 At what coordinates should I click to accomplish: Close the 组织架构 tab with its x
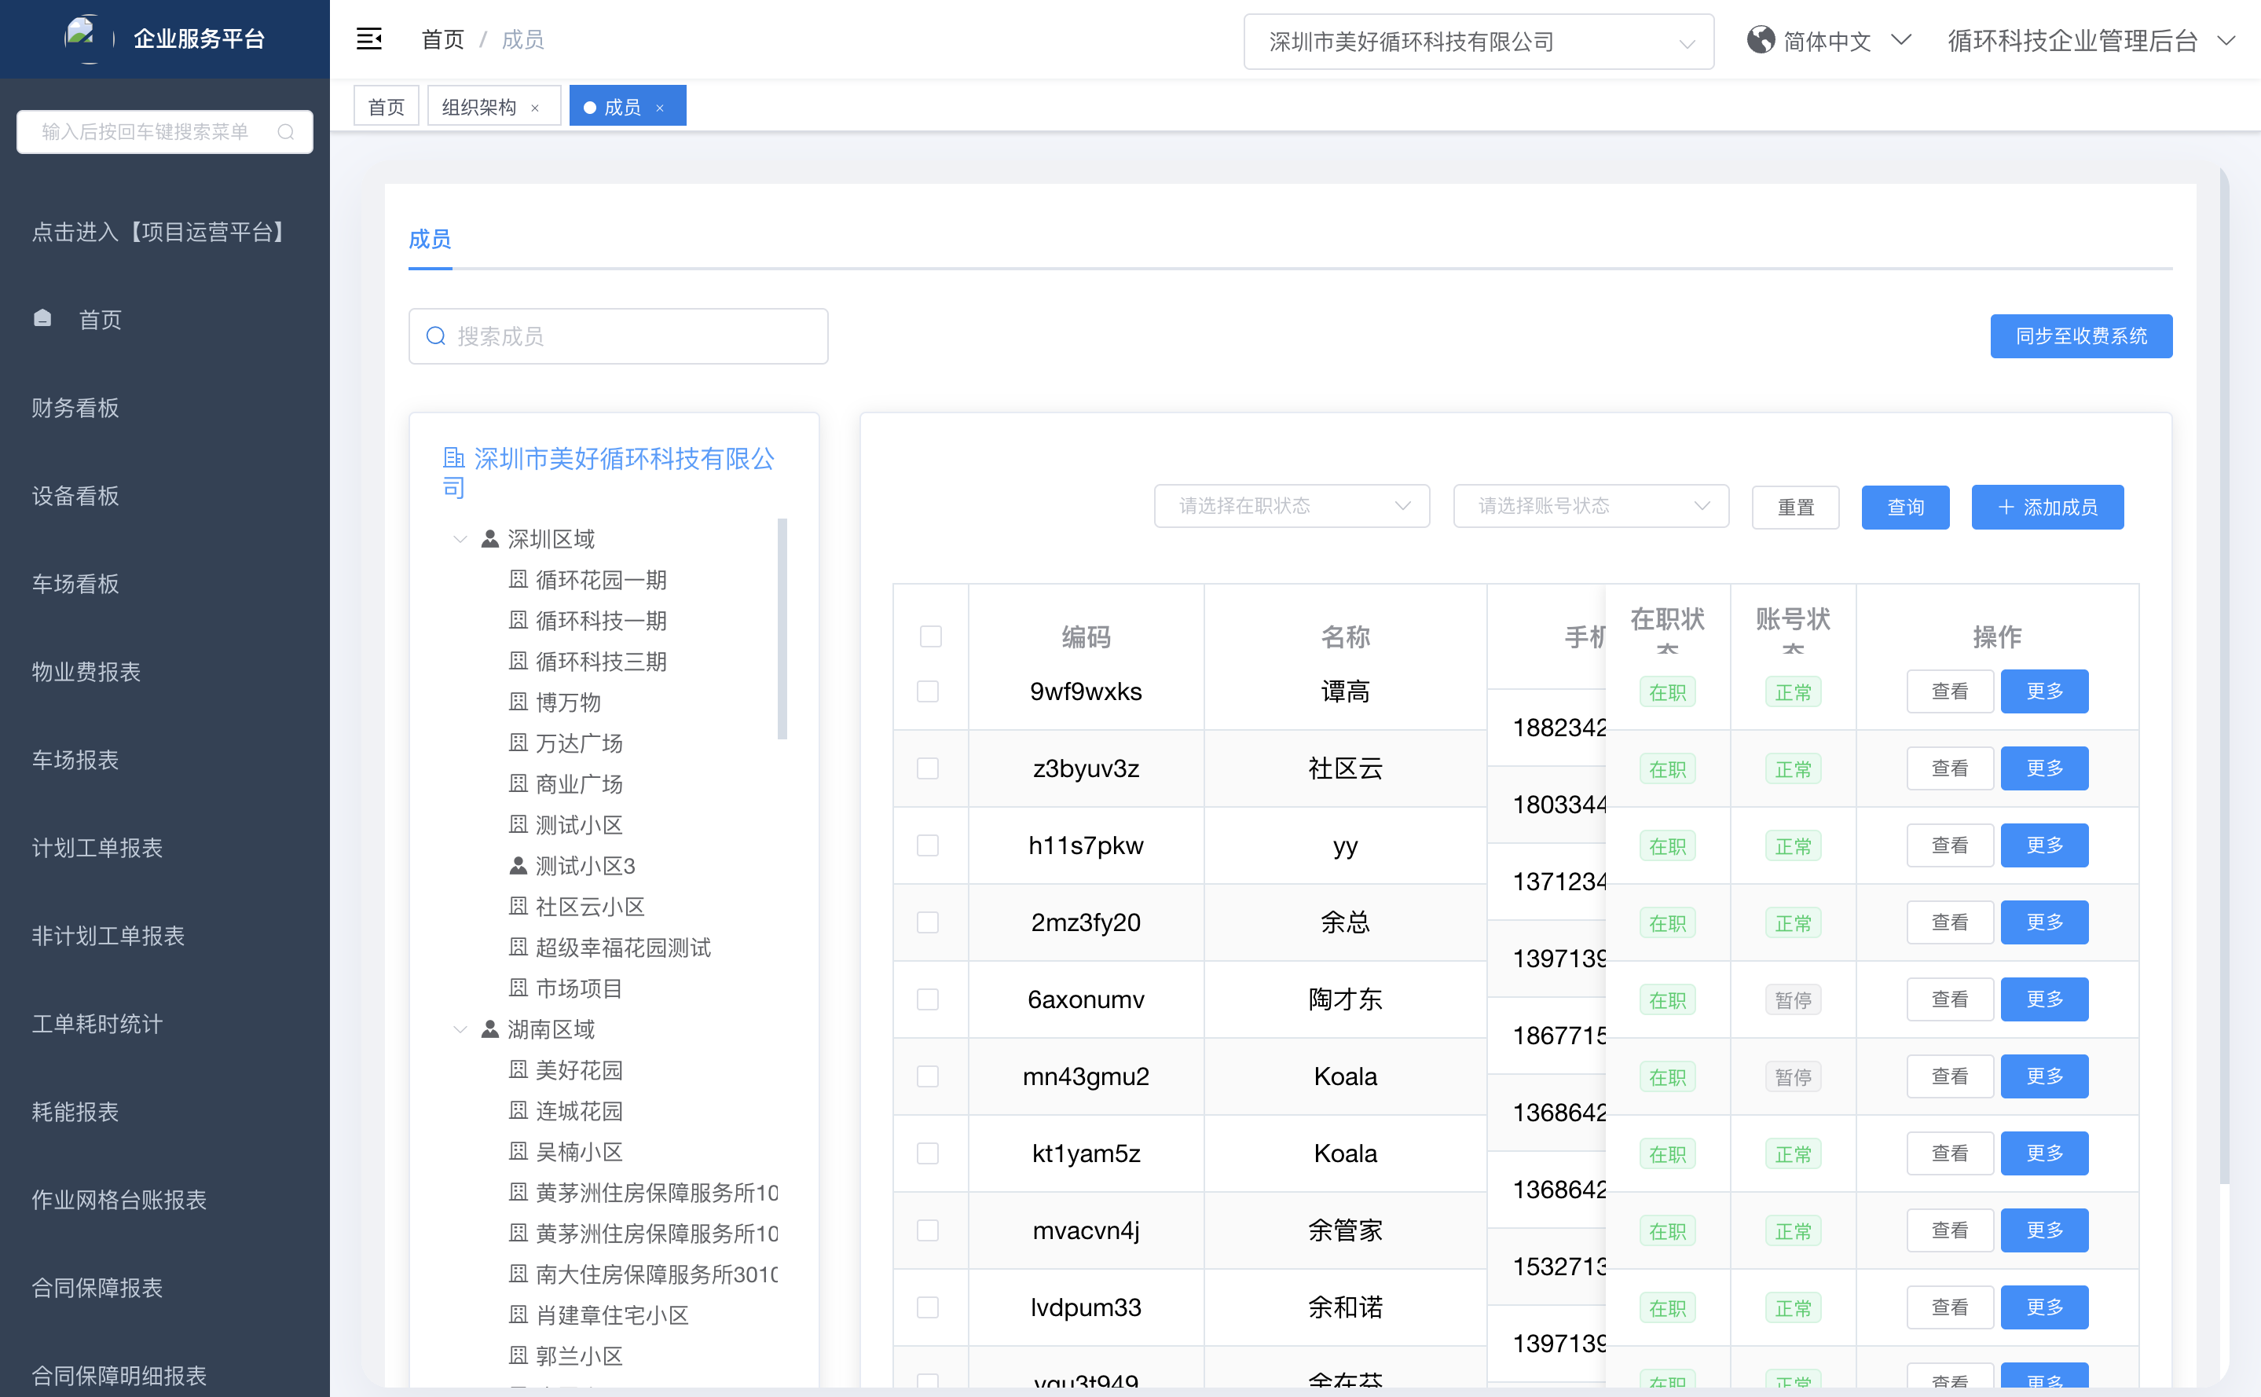click(535, 108)
